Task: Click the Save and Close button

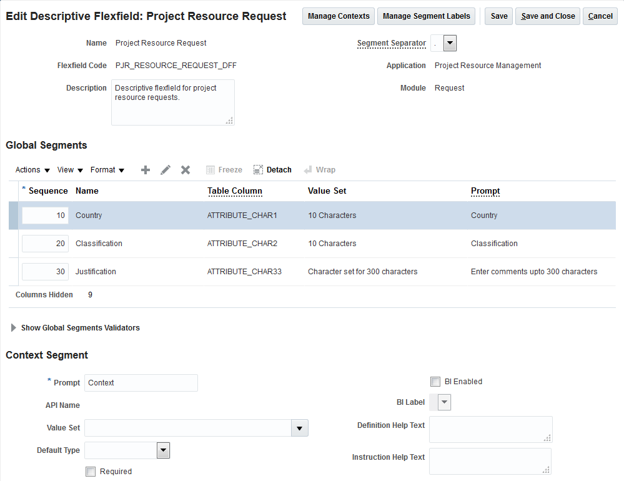Action: pyautogui.click(x=548, y=16)
